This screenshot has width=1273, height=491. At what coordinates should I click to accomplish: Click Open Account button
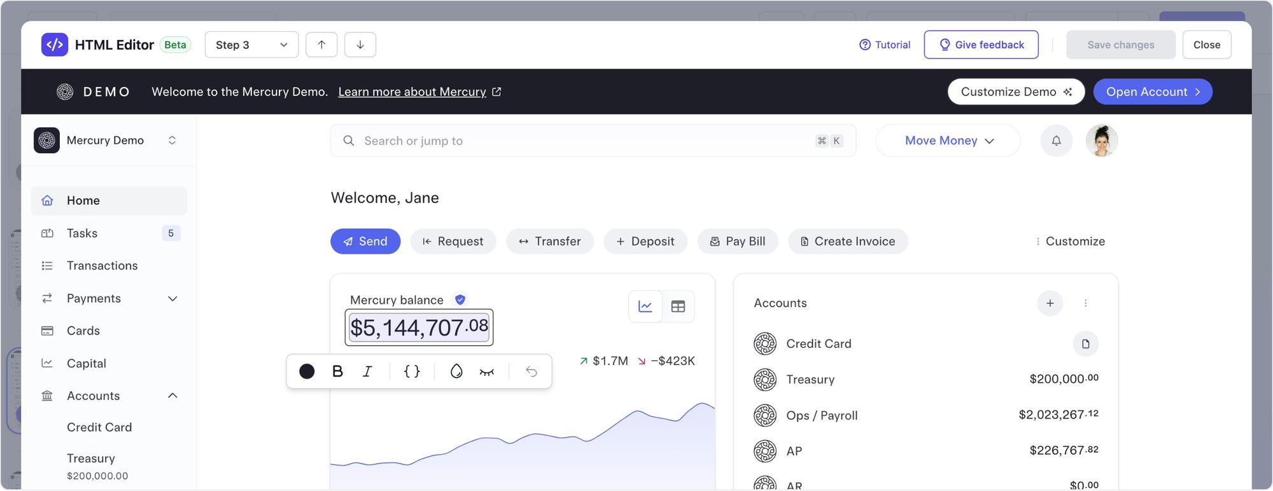1153,92
